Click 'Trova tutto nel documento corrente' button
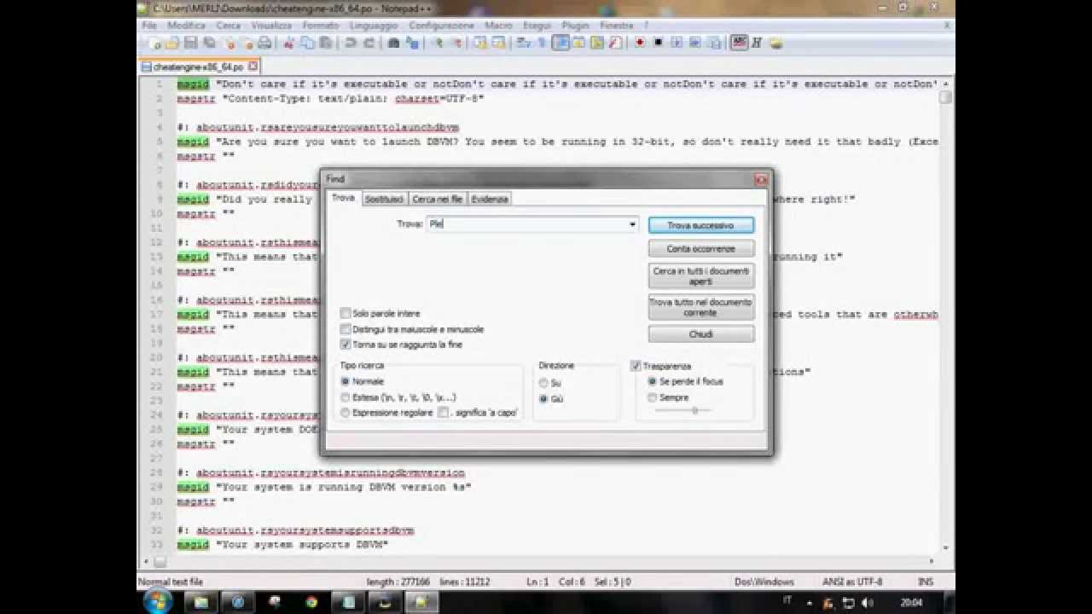The height and width of the screenshot is (614, 1092). pos(700,307)
